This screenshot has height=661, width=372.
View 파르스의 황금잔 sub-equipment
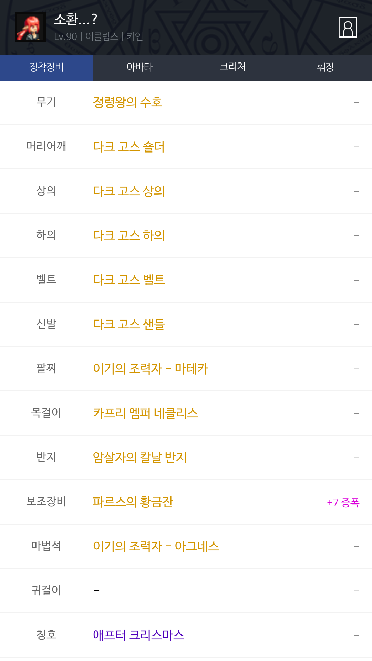133,502
